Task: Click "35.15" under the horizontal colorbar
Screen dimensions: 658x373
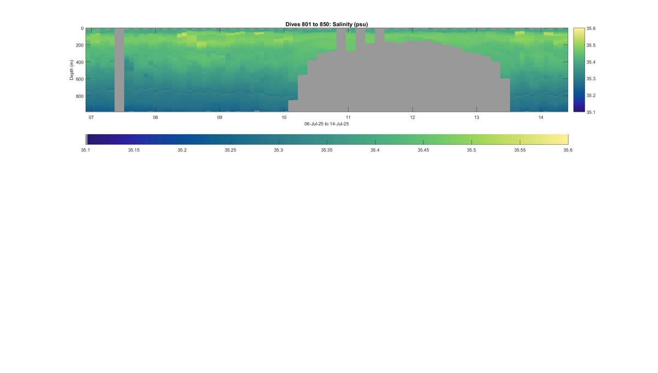Action: [x=134, y=150]
